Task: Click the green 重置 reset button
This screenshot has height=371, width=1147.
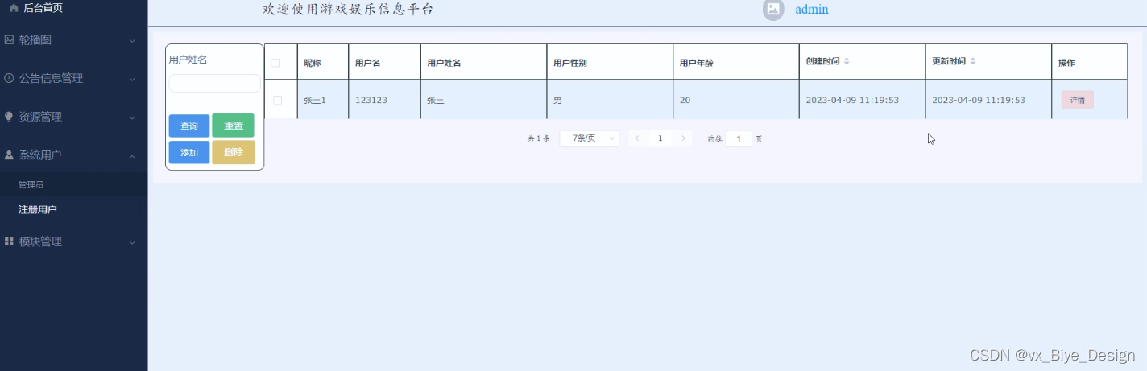Action: (234, 126)
